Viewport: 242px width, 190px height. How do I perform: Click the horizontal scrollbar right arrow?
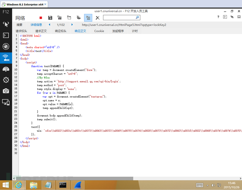tap(241, 178)
